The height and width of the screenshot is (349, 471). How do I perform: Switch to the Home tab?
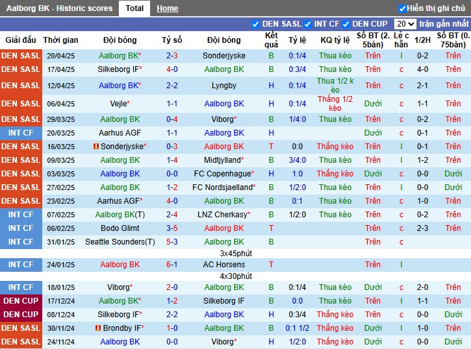[168, 8]
